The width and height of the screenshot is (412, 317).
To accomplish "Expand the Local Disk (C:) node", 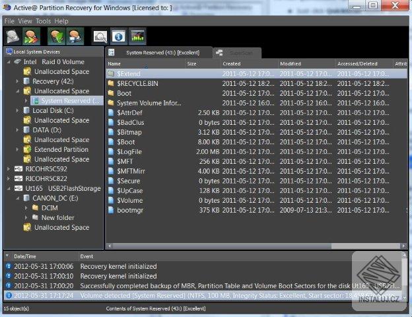I will pos(17,111).
